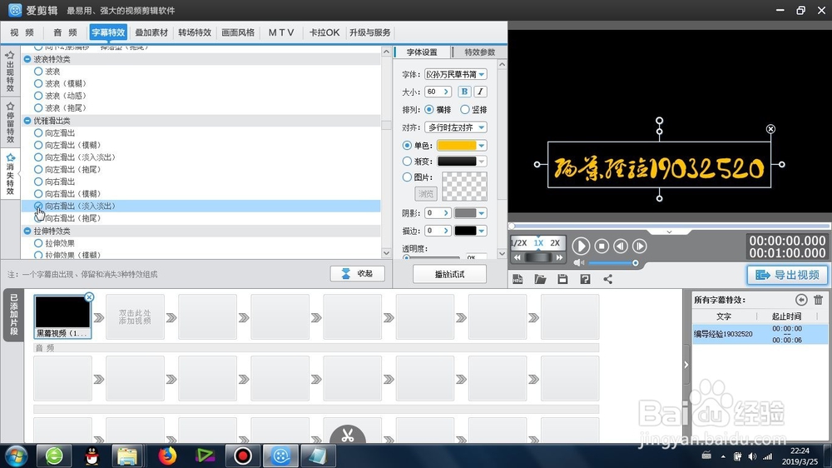832x468 pixels.
Task: Delete the subtitle box on the preview
Action: pos(770,128)
